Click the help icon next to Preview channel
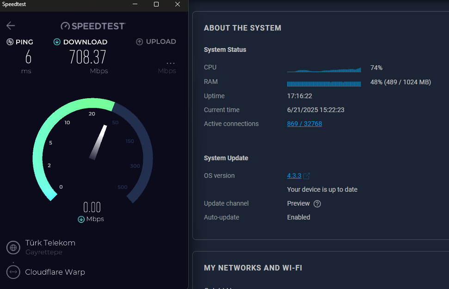Image resolution: width=449 pixels, height=289 pixels. [318, 203]
